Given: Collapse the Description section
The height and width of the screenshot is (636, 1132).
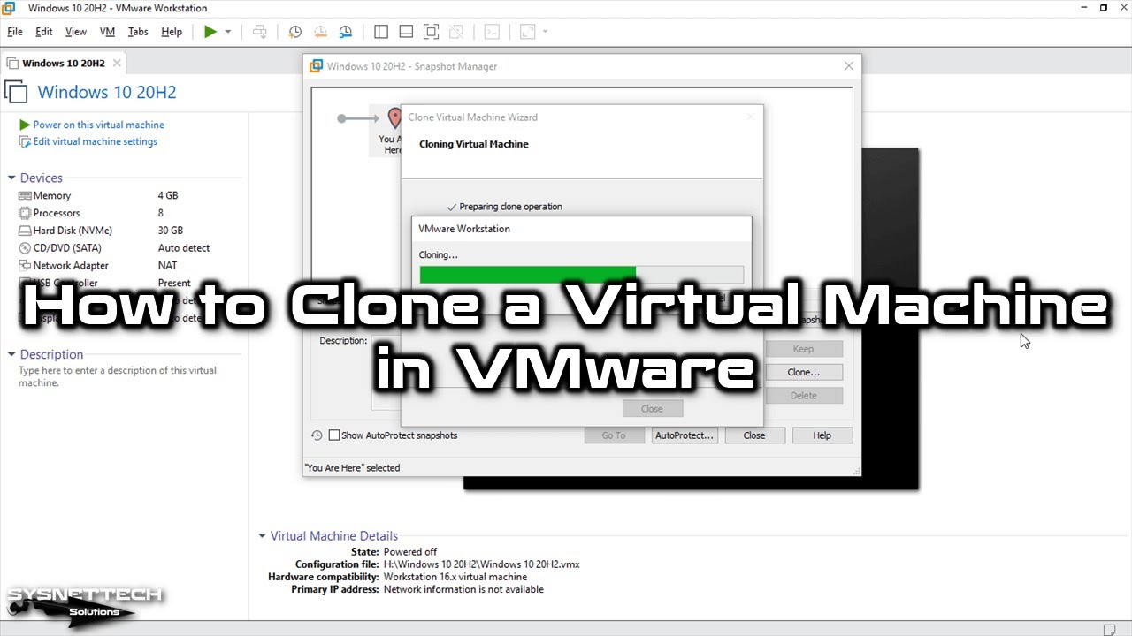Looking at the screenshot, I should 11,354.
